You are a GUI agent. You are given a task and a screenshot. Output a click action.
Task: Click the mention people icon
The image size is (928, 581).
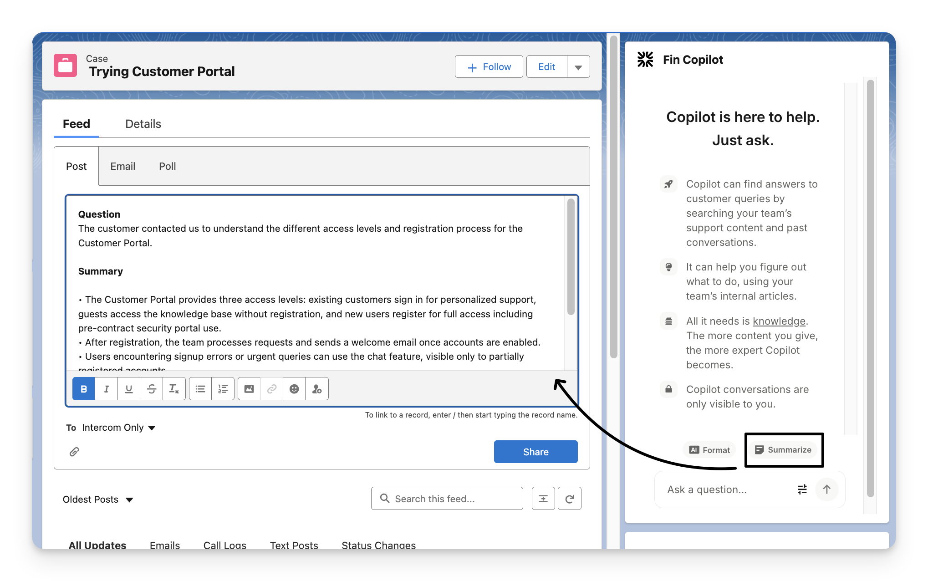(317, 389)
